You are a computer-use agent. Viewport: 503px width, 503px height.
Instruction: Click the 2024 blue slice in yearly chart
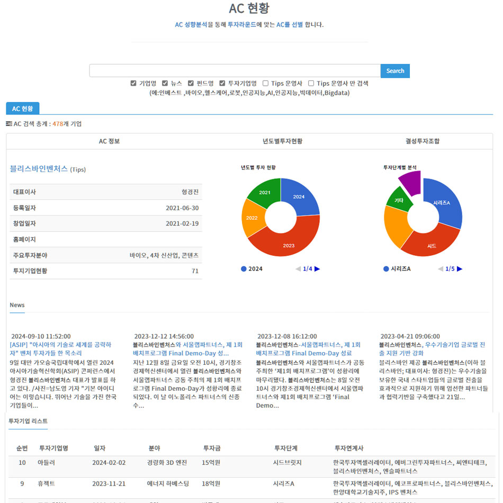tap(300, 197)
